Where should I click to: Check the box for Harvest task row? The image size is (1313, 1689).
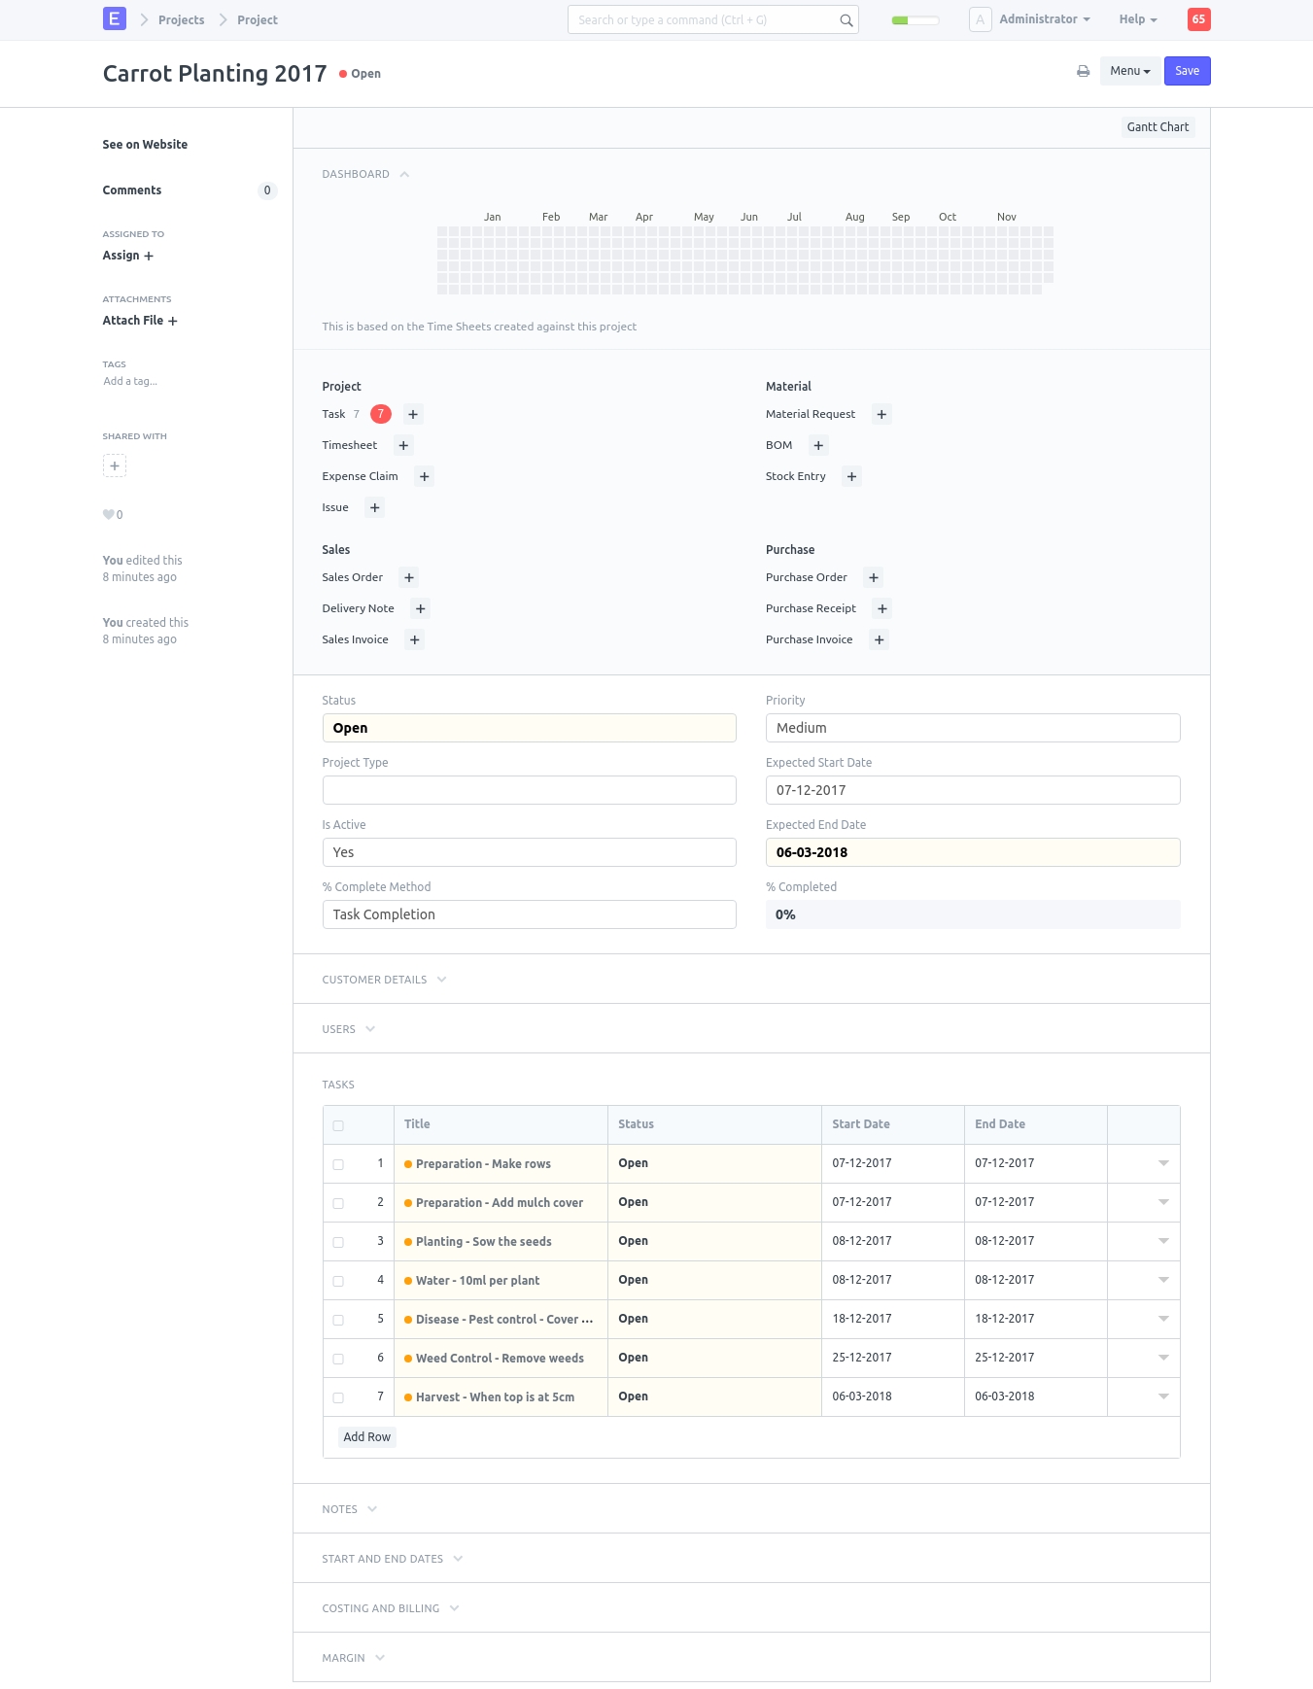338,1397
